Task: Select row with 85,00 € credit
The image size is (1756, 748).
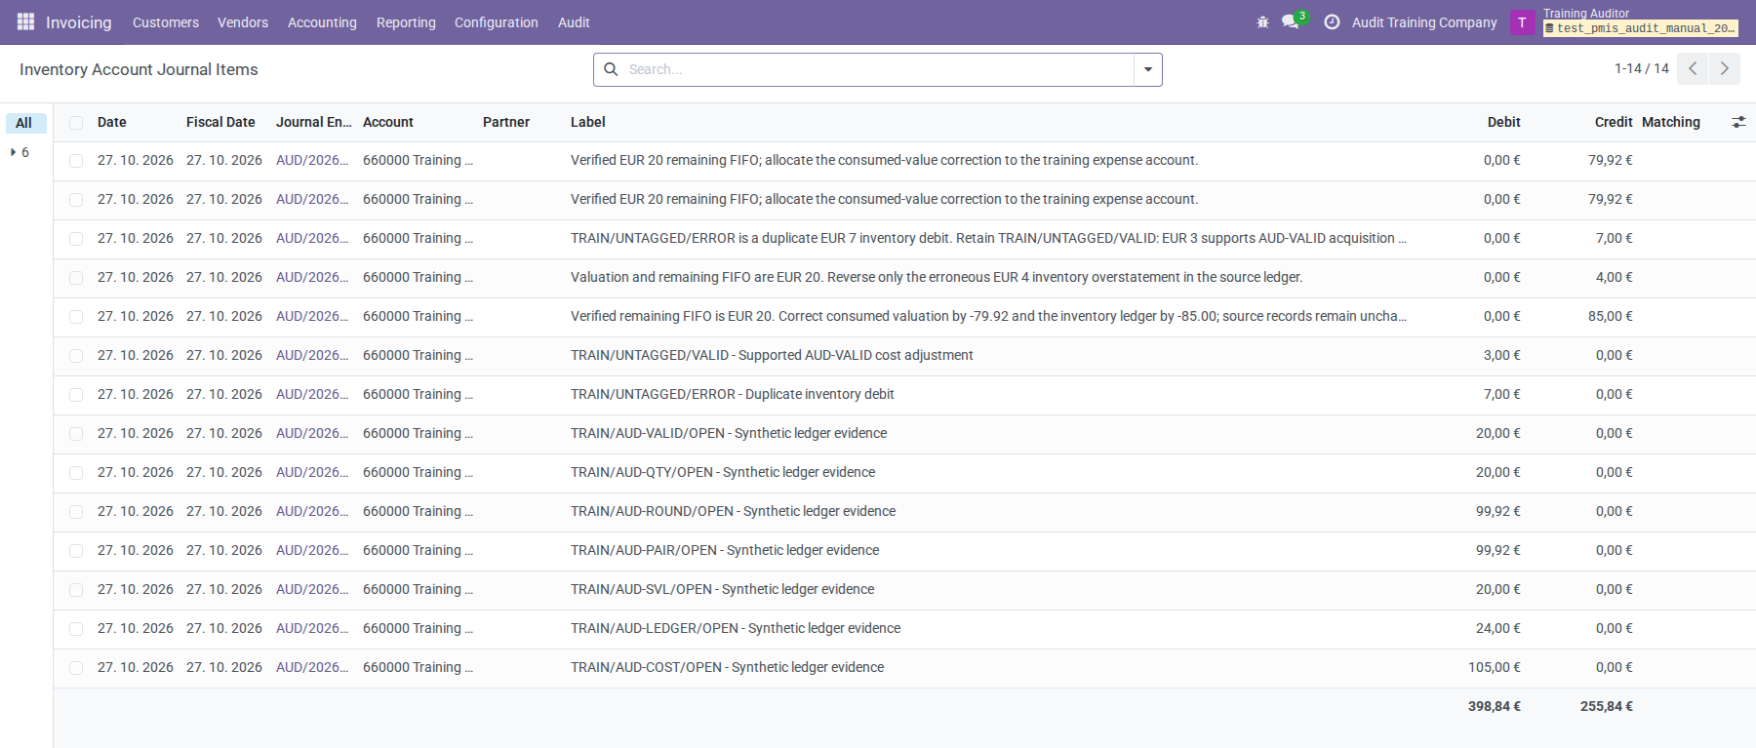Action: [76, 317]
